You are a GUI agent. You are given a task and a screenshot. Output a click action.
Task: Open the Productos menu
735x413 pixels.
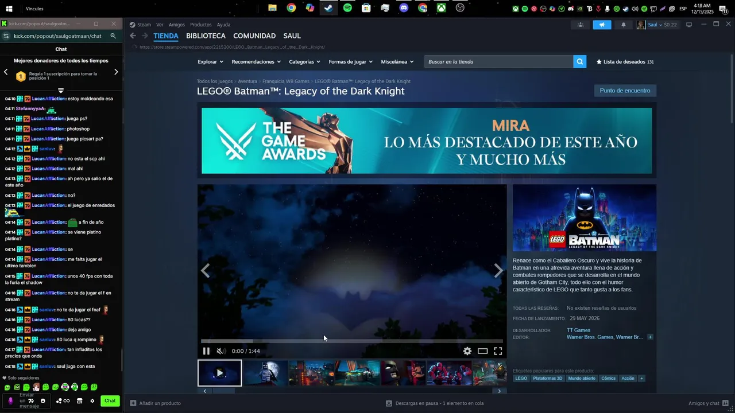click(x=201, y=25)
